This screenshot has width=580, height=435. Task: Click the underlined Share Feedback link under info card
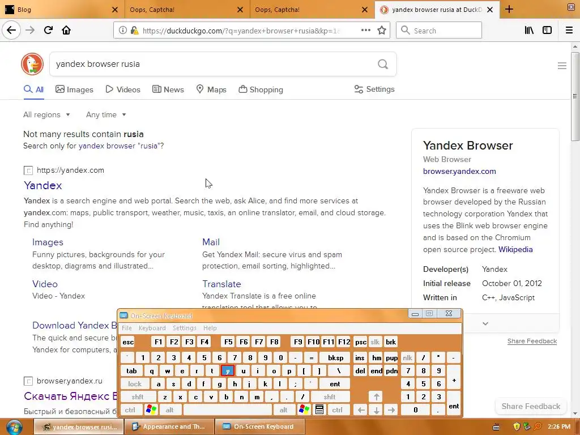click(532, 341)
